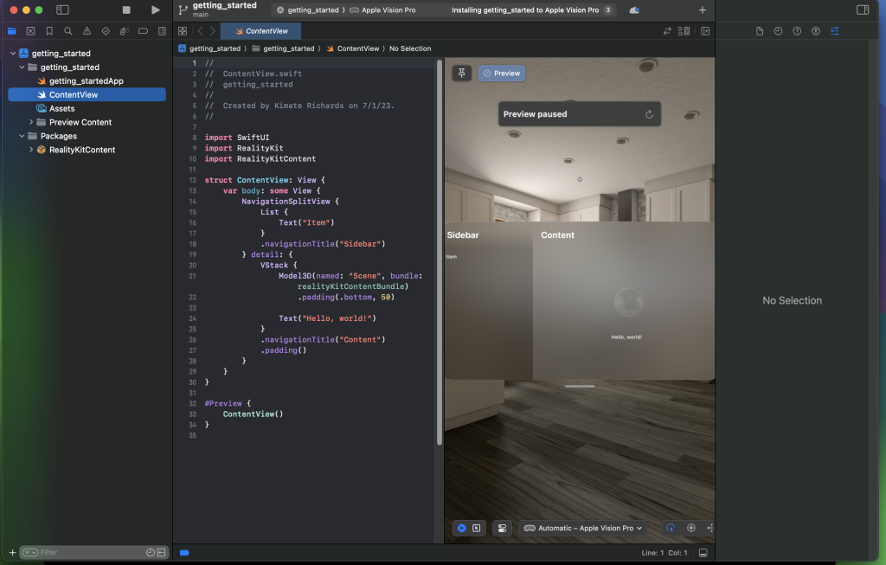Open the Attributes inspector sliders icon
886x565 pixels.
click(x=834, y=30)
